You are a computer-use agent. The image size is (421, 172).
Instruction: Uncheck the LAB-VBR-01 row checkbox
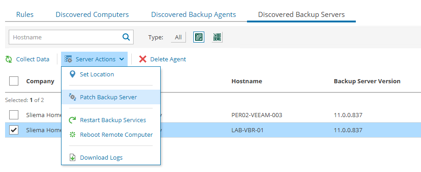coord(14,130)
